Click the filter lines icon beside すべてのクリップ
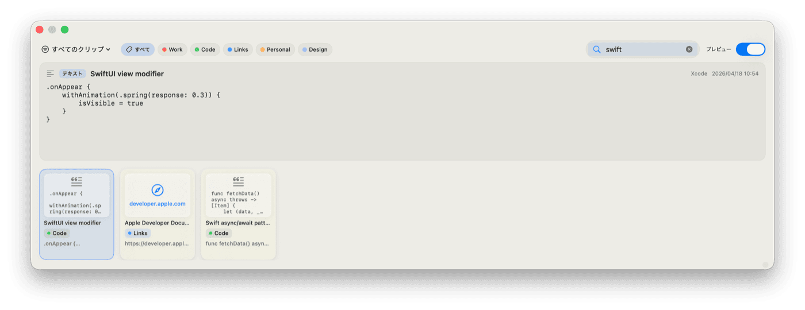Screen dimensions: 805x310 pos(45,49)
